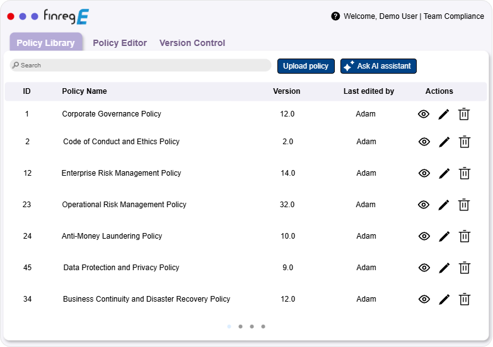Screen dimensions: 493x347
Task: Switch to the Policy Editor tab
Action: coord(120,43)
